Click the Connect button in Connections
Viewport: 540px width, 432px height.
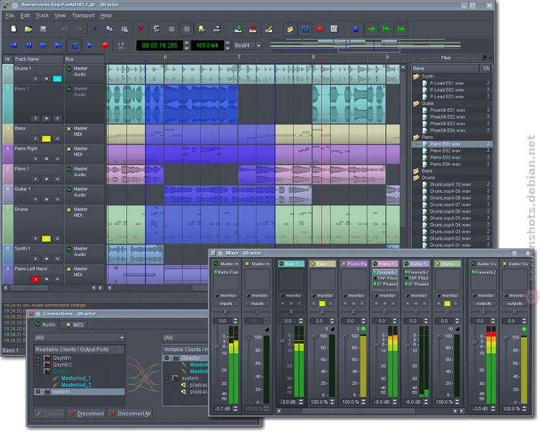(x=50, y=414)
